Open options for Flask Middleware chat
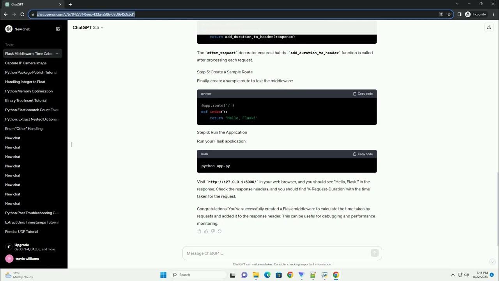 point(58,53)
